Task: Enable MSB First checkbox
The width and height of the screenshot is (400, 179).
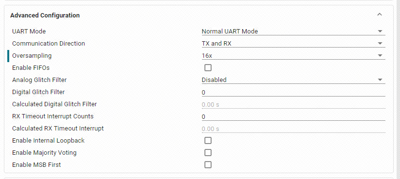Action: pos(208,165)
